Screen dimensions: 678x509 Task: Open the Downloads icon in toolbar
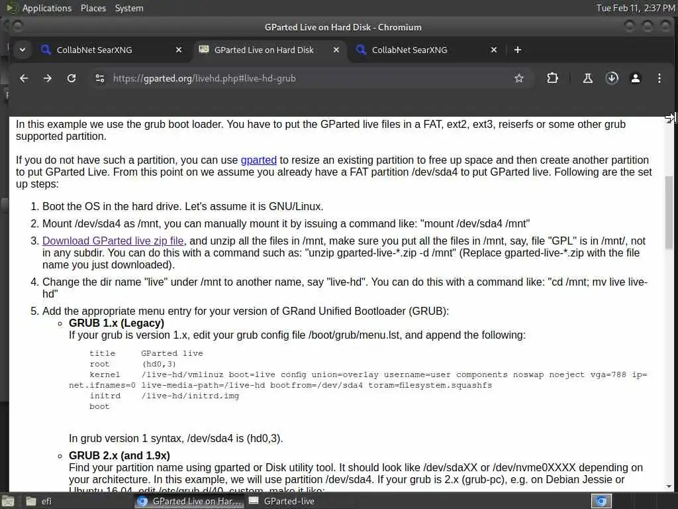pyautogui.click(x=612, y=78)
